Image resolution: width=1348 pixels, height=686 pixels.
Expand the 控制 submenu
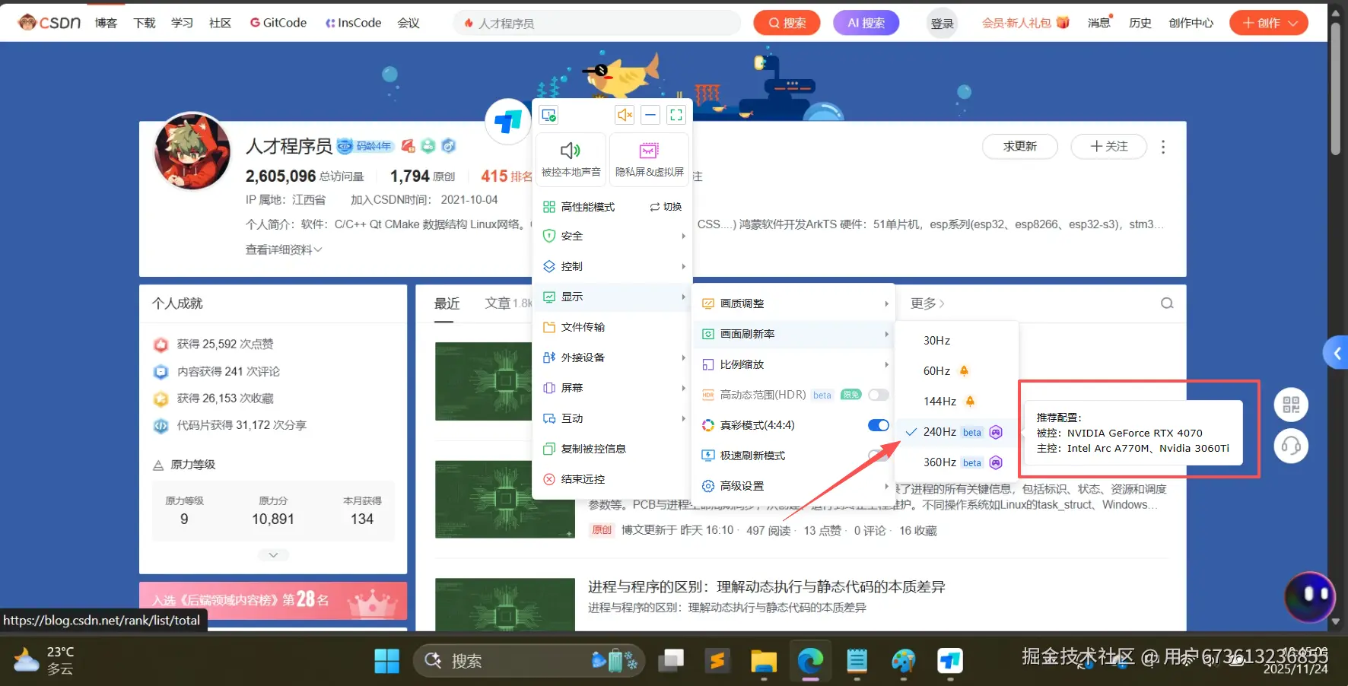point(613,266)
